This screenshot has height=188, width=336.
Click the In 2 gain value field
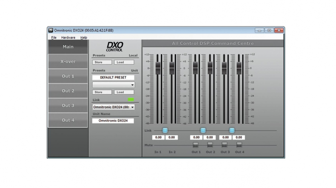[172, 138]
